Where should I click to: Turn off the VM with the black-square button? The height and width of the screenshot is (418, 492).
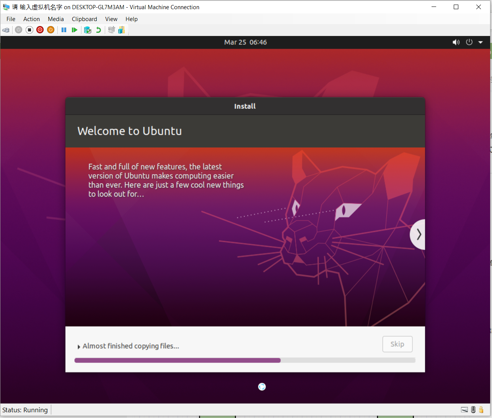pos(29,30)
